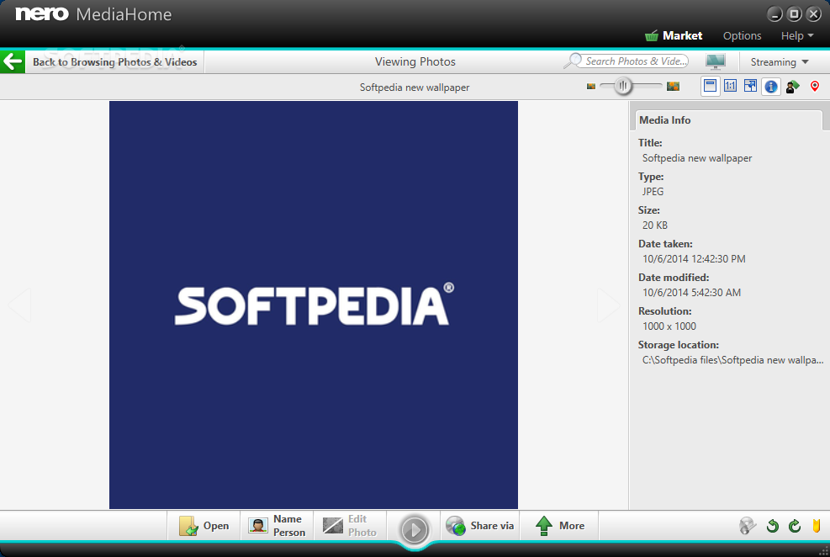830x557 pixels.
Task: Click the Softpedia photo preview
Action: pyautogui.click(x=314, y=305)
